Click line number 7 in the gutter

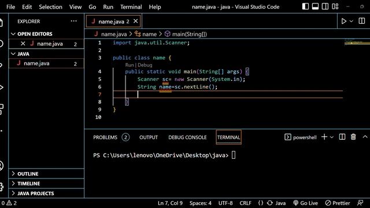pyautogui.click(x=99, y=94)
